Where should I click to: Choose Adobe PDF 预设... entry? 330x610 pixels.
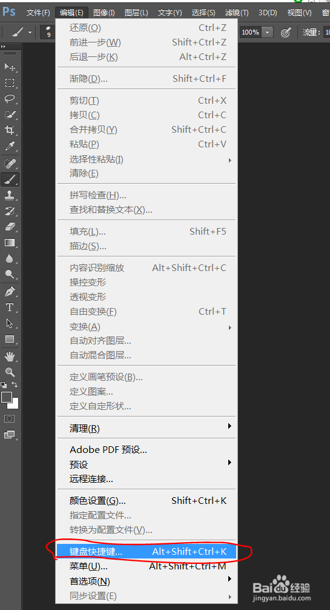coord(147,450)
